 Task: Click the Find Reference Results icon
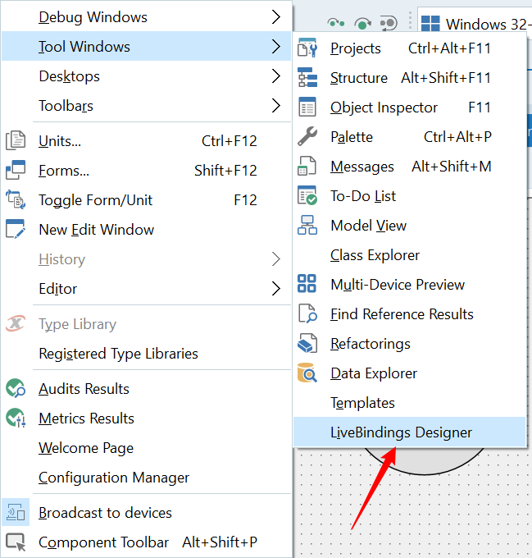307,313
